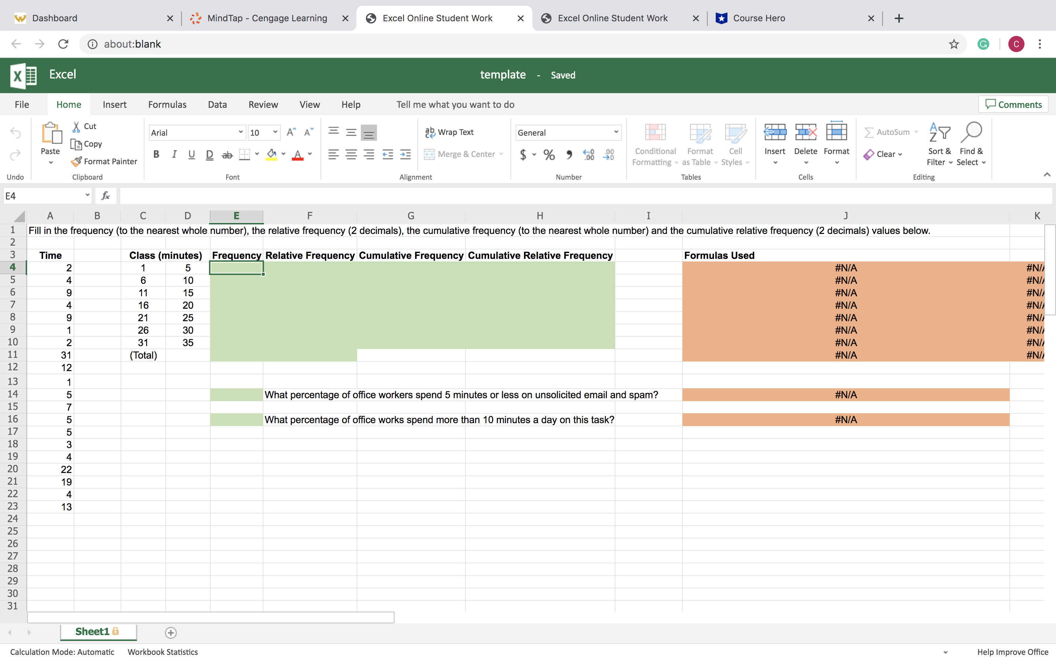The height and width of the screenshot is (660, 1056).
Task: Undo the last action
Action: pos(16,133)
